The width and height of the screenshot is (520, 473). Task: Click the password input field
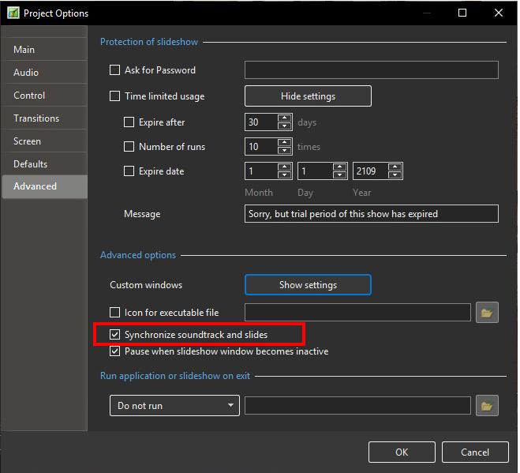coord(372,70)
